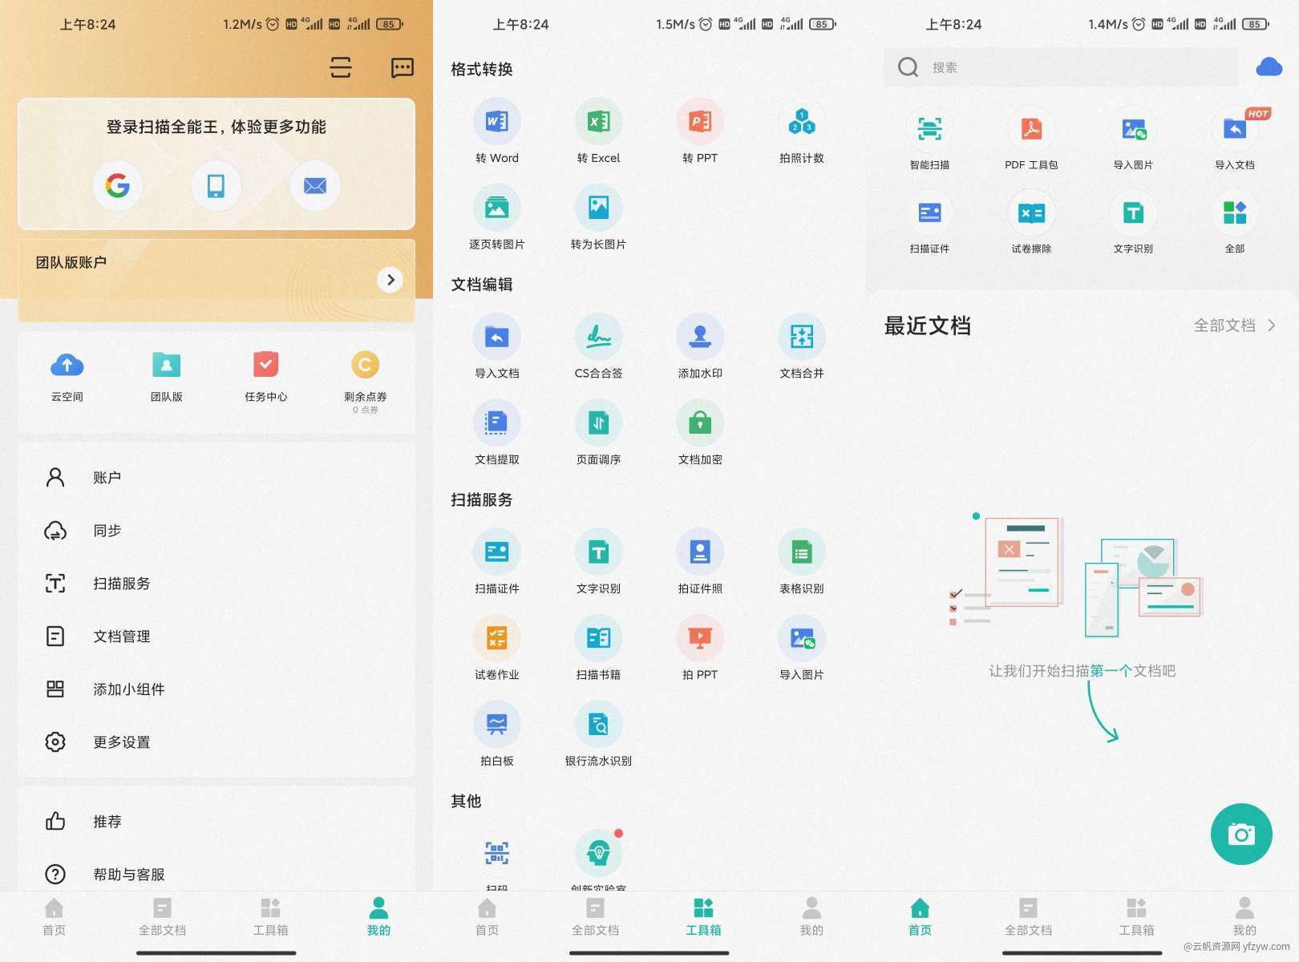Open the 添加小组件 menu row
Screen dimensions: 1299x962
coord(216,689)
